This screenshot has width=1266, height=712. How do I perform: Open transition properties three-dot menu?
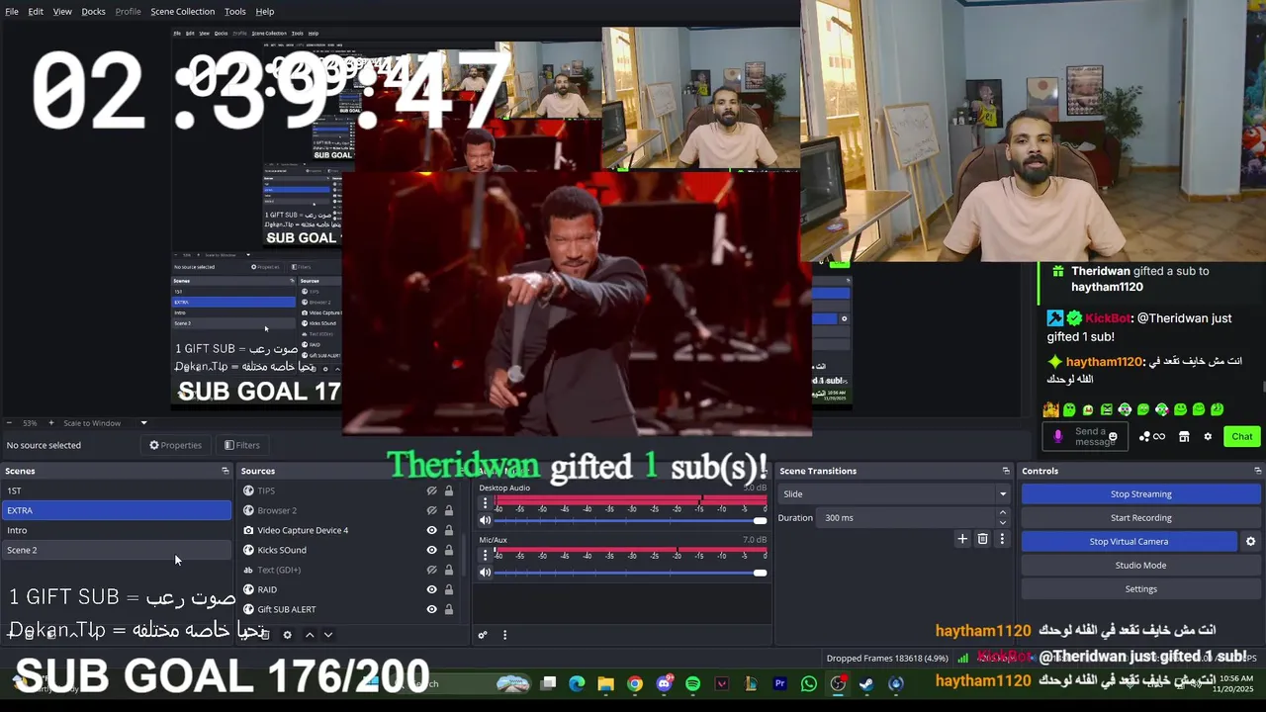(1002, 539)
